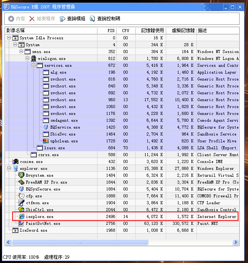Collapse the winlogon.exe tree node
This screenshot has height=263, width=248.
[x=27, y=58]
